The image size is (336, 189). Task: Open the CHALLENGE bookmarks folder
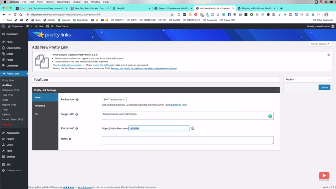tap(148, 20)
